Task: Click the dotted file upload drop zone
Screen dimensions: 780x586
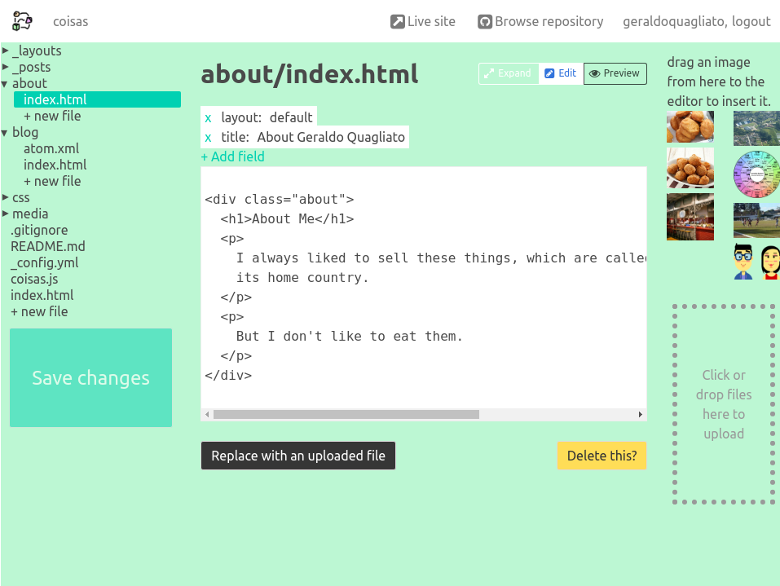Action: tap(723, 404)
